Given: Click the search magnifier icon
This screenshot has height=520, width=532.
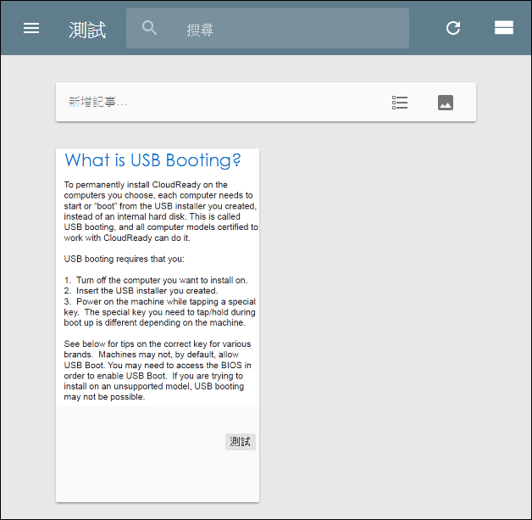Looking at the screenshot, I should tap(149, 28).
